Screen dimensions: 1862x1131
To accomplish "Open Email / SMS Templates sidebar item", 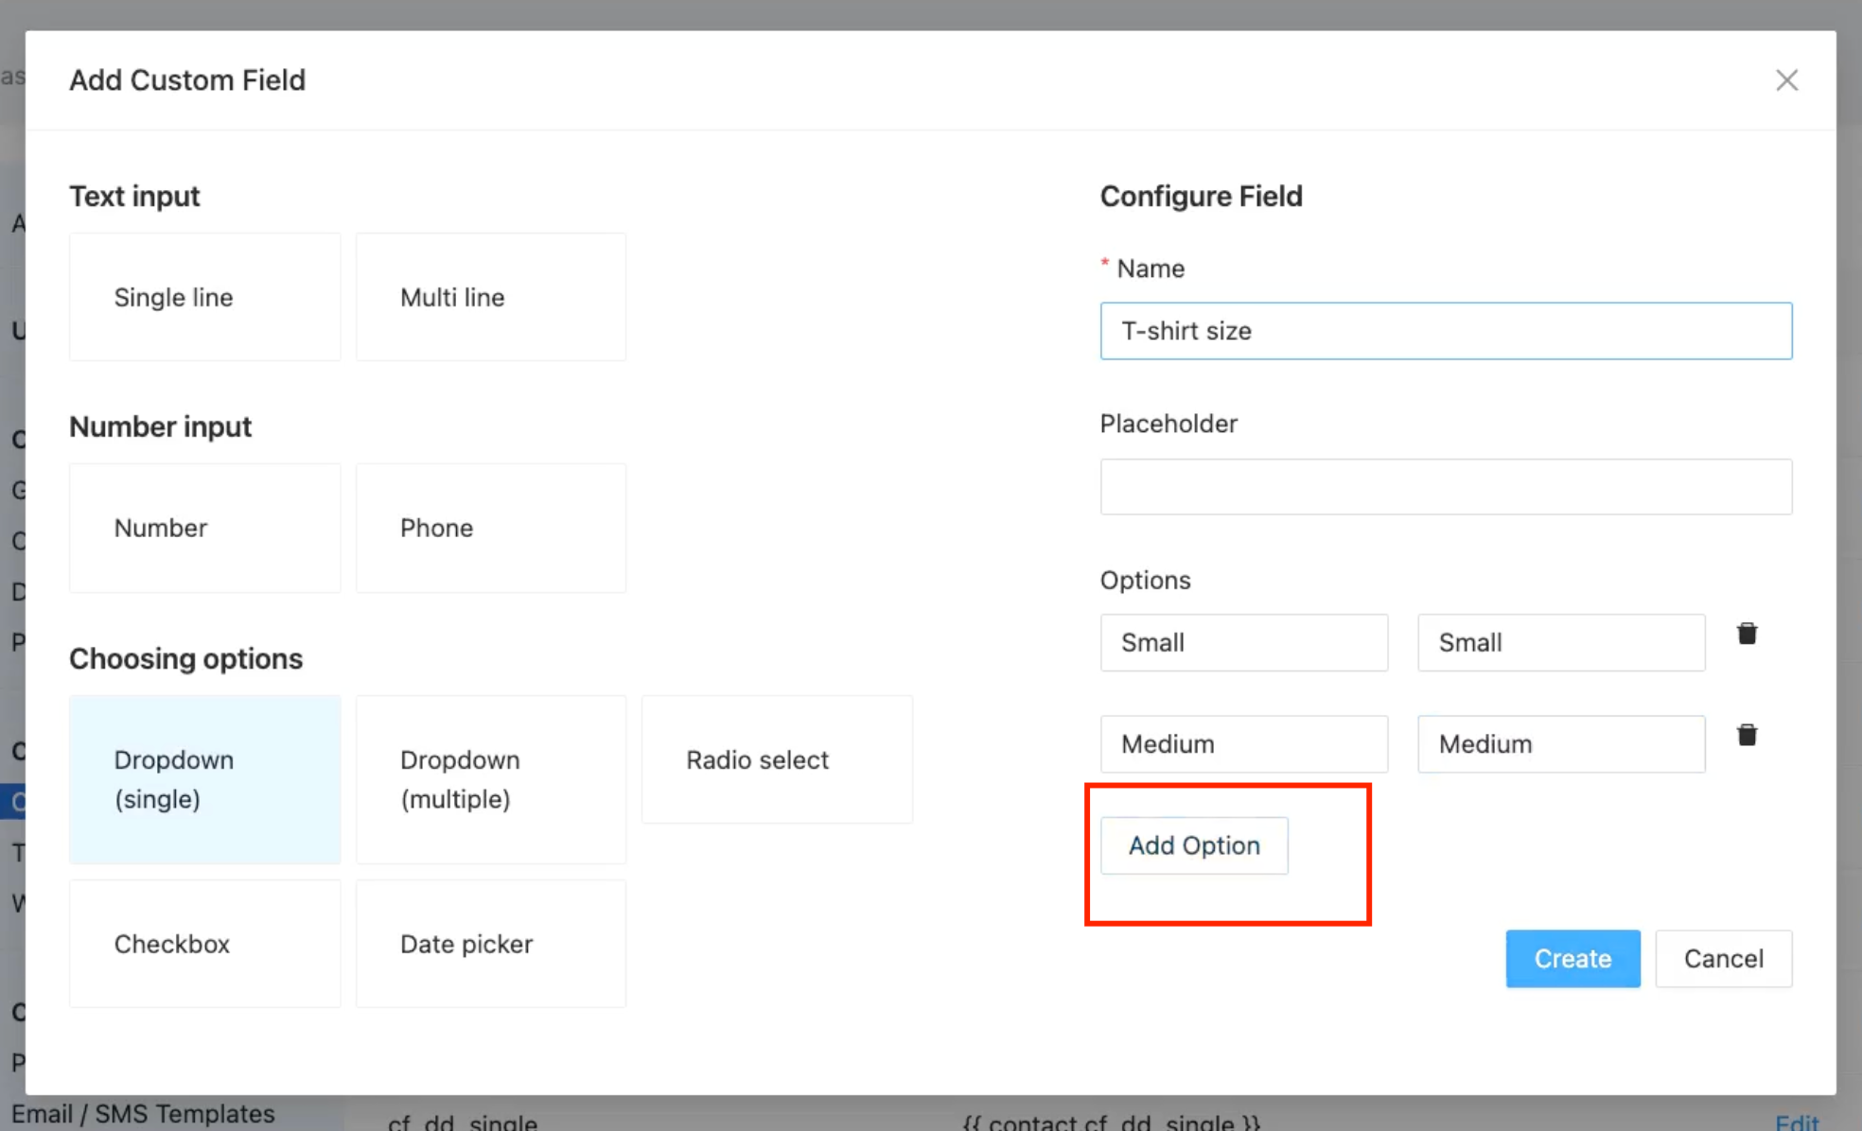I will (x=142, y=1114).
